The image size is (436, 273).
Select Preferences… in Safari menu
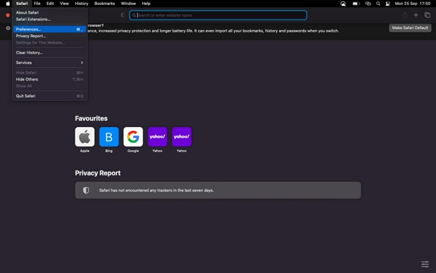pyautogui.click(x=49, y=29)
